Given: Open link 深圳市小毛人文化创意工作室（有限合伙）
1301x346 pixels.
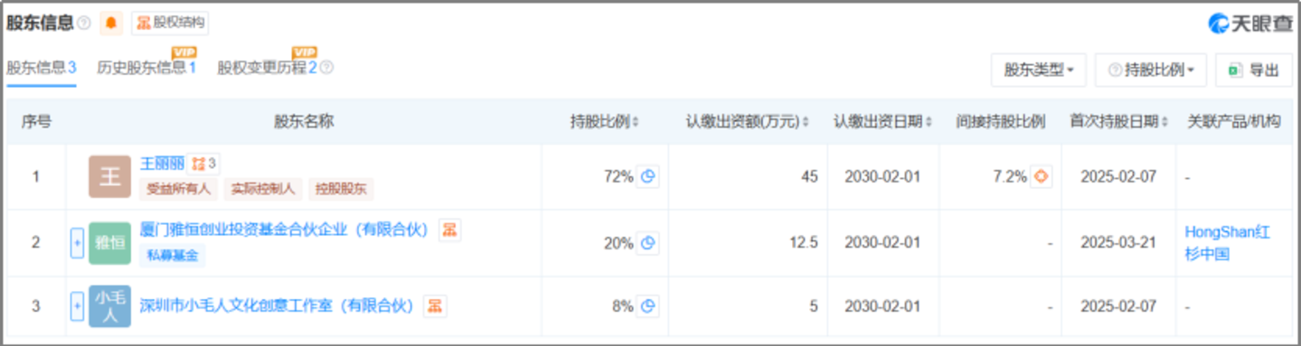Looking at the screenshot, I should [x=278, y=306].
